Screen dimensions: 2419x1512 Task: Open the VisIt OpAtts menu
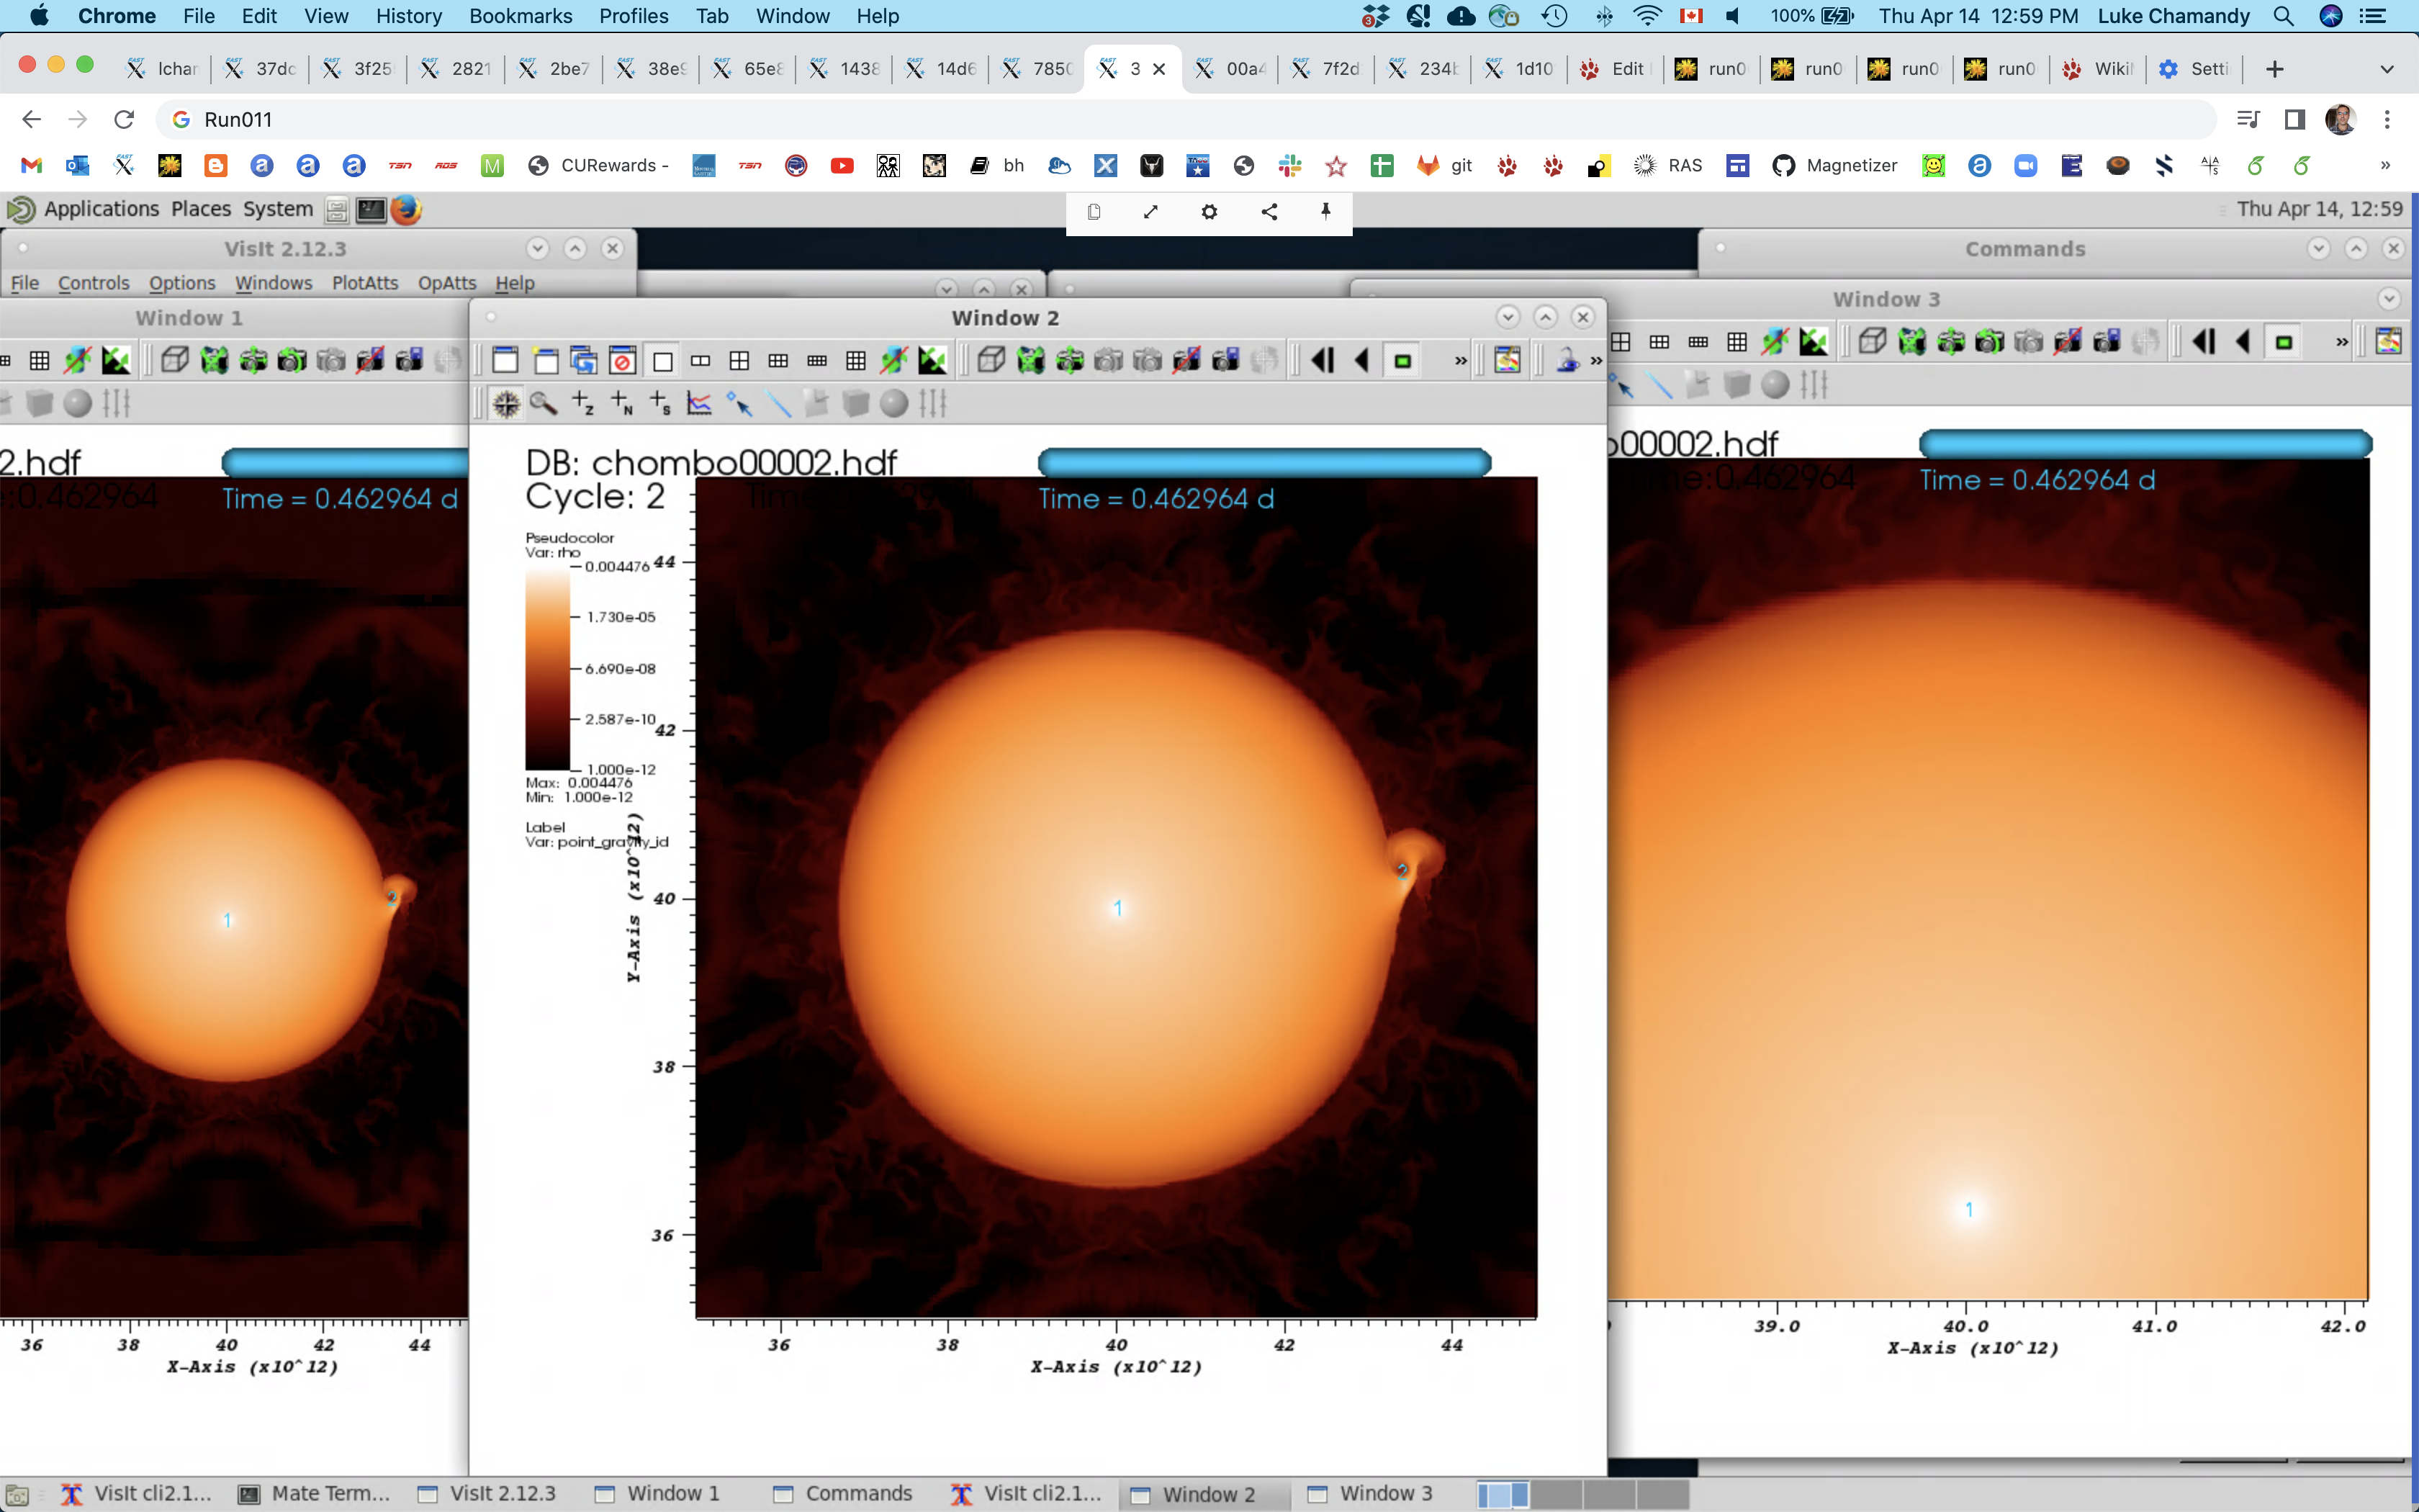pyautogui.click(x=447, y=283)
